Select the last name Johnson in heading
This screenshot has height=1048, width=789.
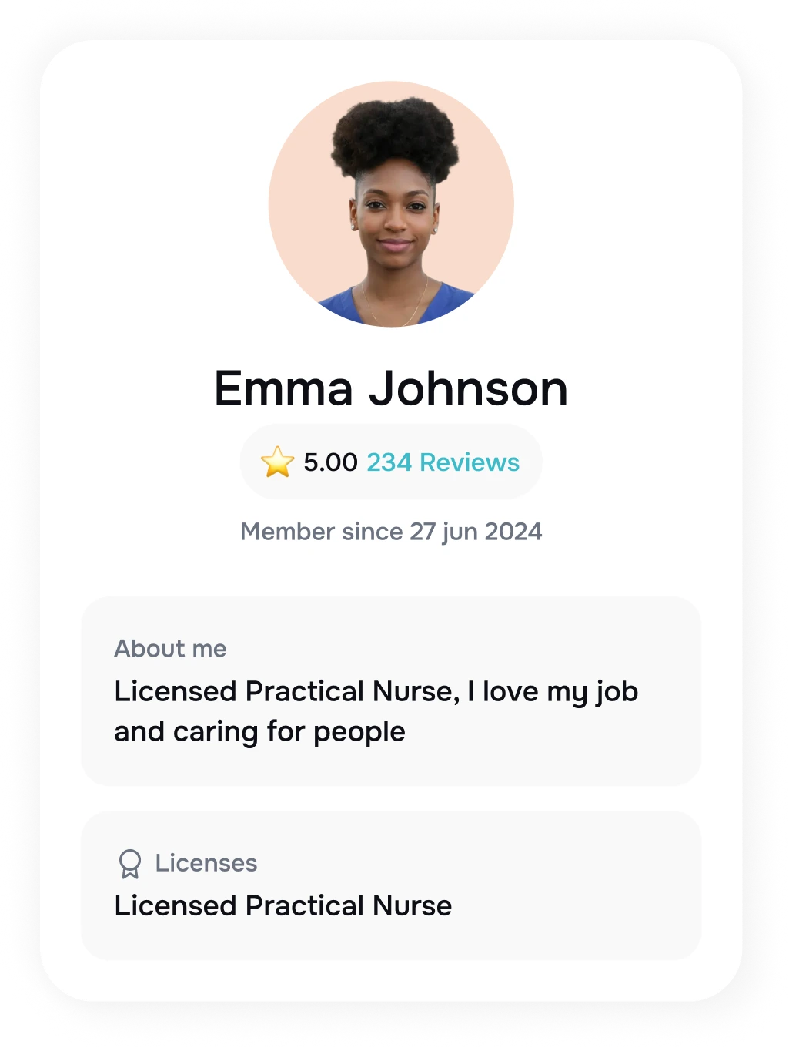click(x=468, y=388)
